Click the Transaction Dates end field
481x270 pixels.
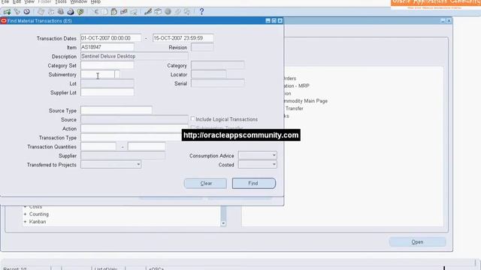(183, 38)
